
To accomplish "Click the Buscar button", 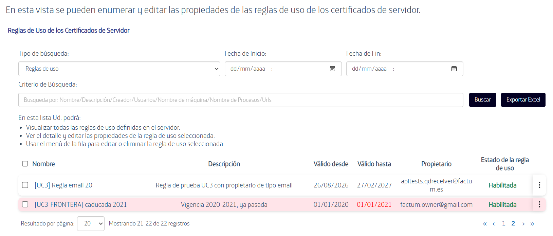I will [x=483, y=100].
